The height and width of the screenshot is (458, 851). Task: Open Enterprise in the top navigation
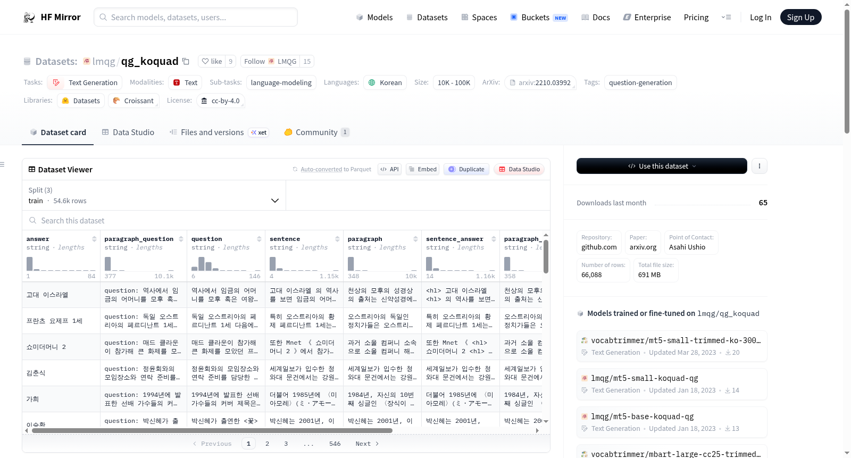(x=647, y=18)
